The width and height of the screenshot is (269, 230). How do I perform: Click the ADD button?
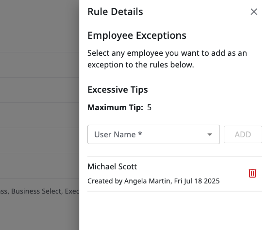[x=243, y=134]
